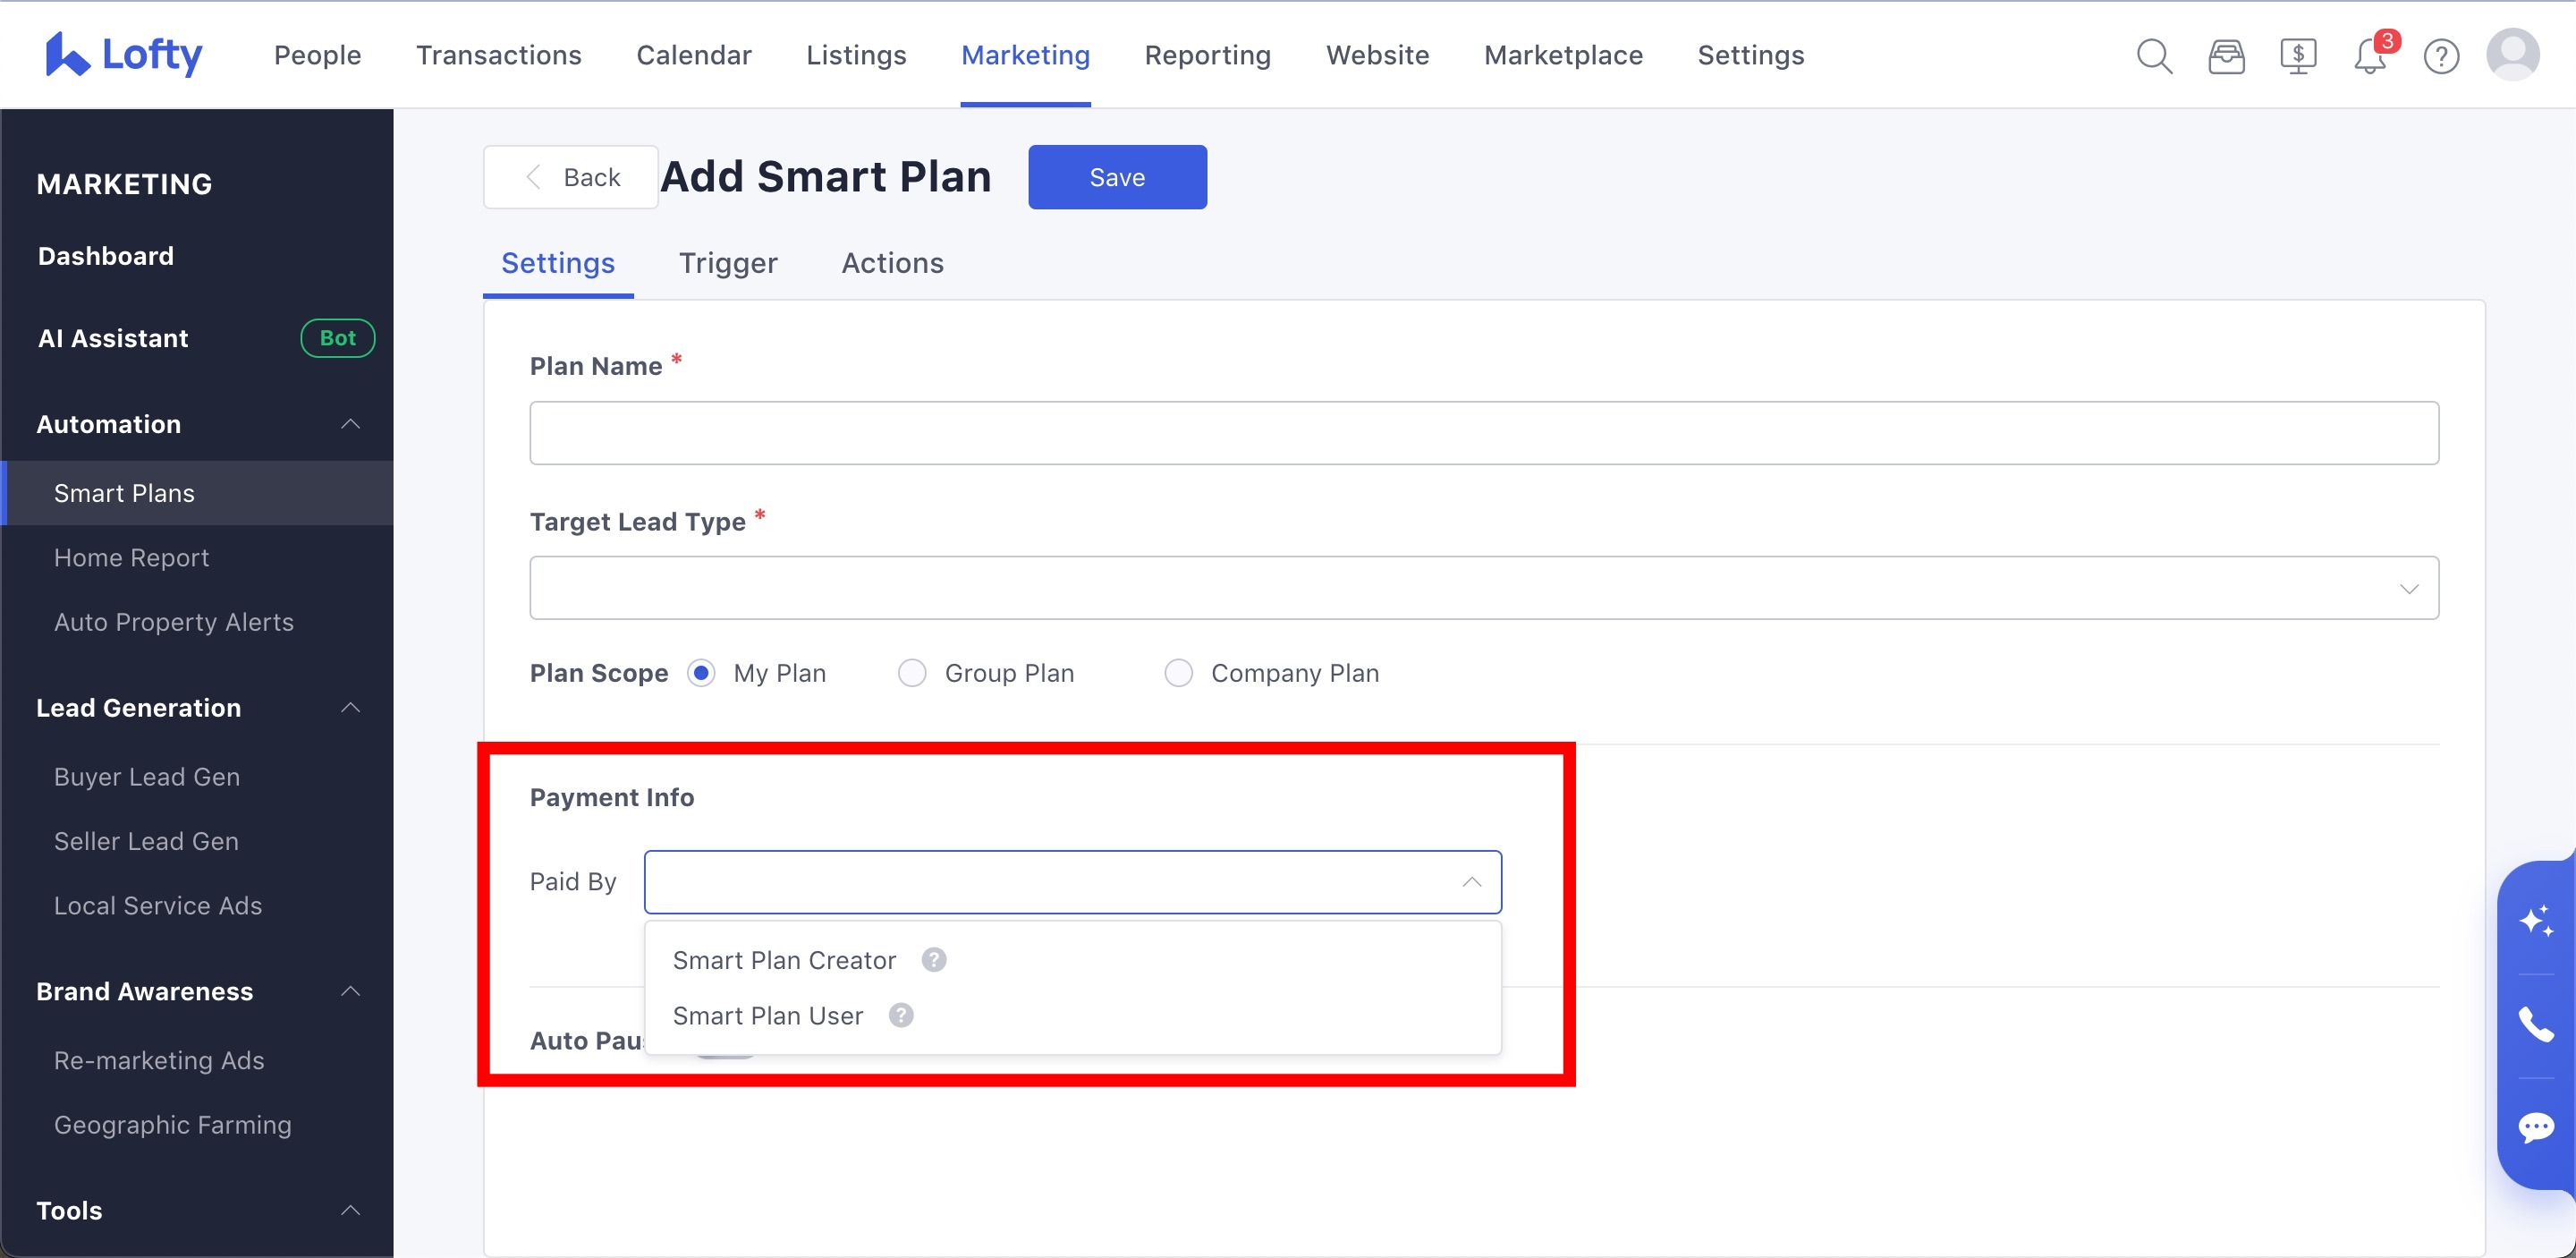Viewport: 2576px width, 1258px height.
Task: Open the phone dialer icon
Action: pyautogui.click(x=2536, y=1025)
